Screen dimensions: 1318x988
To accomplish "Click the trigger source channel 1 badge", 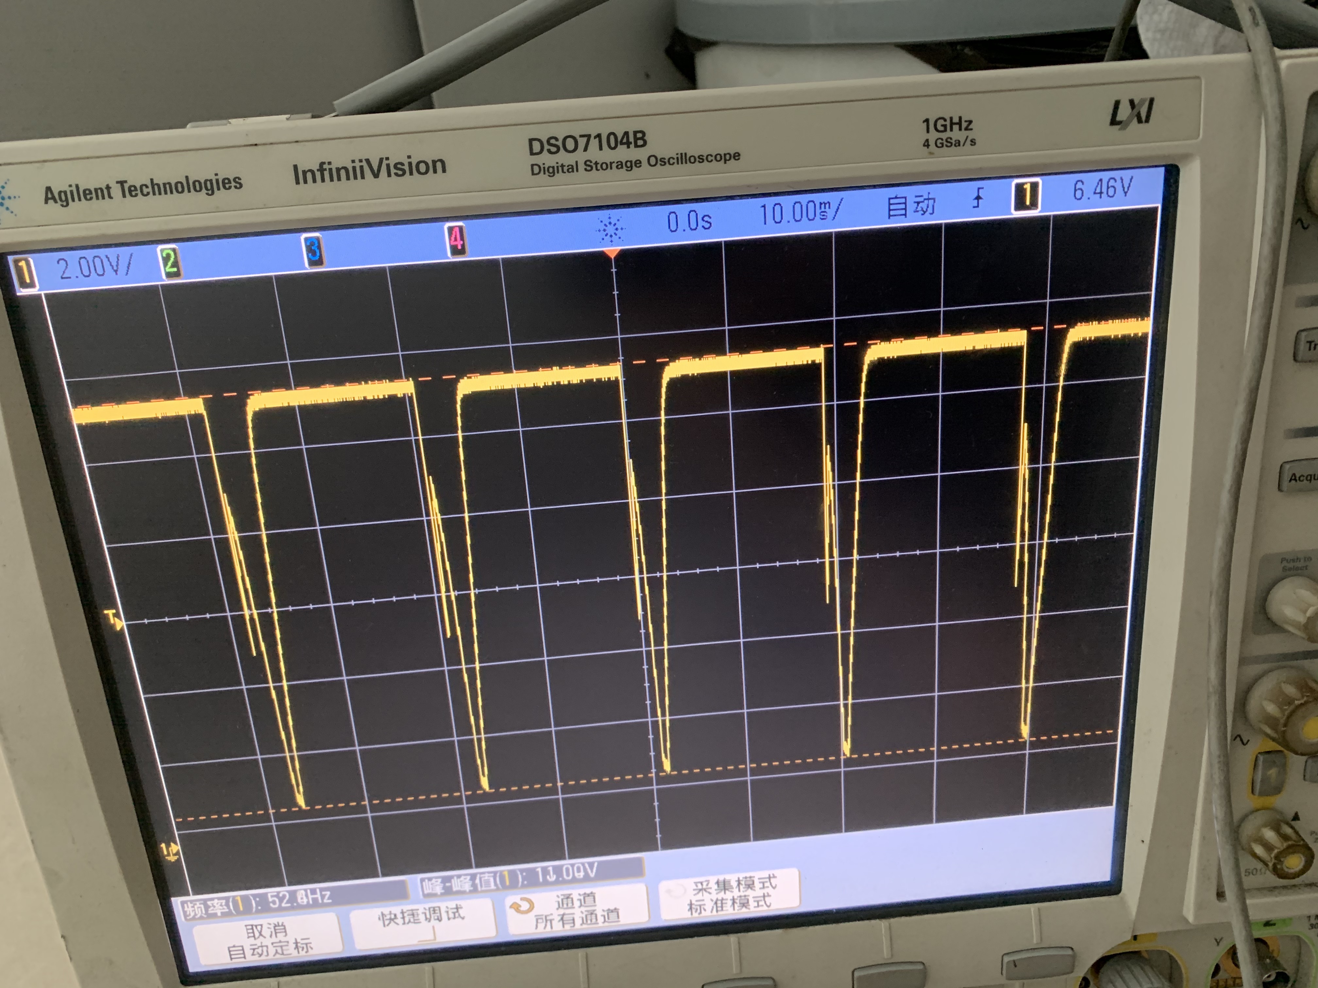I will 1027,195.
